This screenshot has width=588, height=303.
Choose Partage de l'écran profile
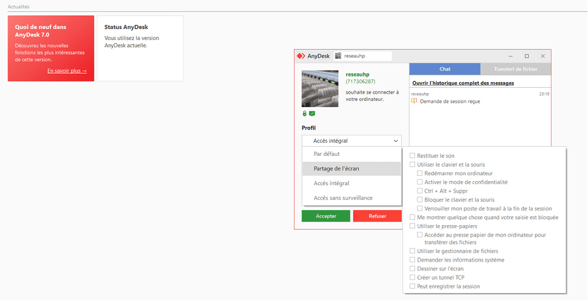click(351, 168)
